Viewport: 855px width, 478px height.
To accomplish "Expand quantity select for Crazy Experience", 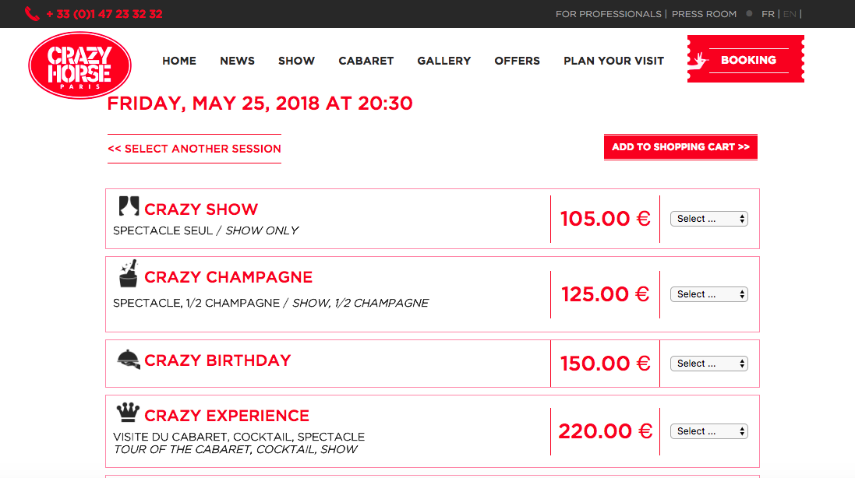I will (x=709, y=431).
